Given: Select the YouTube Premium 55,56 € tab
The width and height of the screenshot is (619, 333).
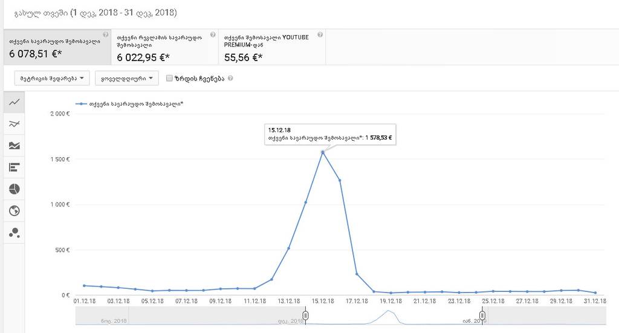Looking at the screenshot, I should pyautogui.click(x=272, y=47).
